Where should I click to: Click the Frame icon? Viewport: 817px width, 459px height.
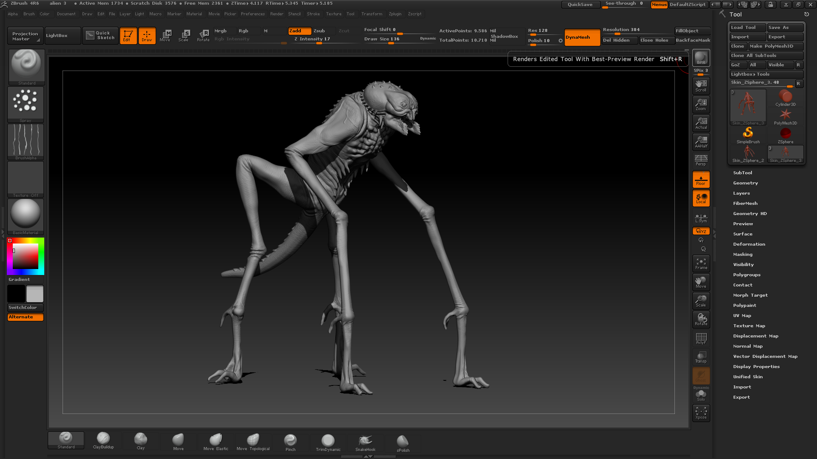pyautogui.click(x=701, y=263)
